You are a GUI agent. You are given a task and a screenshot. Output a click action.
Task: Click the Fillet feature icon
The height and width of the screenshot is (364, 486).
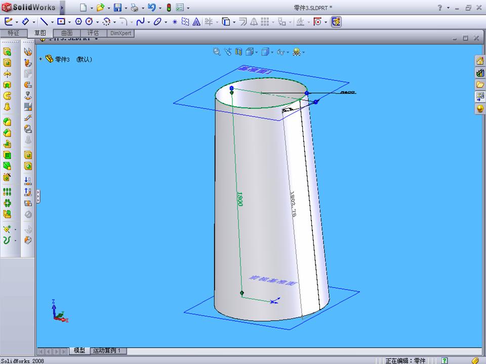(x=7, y=122)
